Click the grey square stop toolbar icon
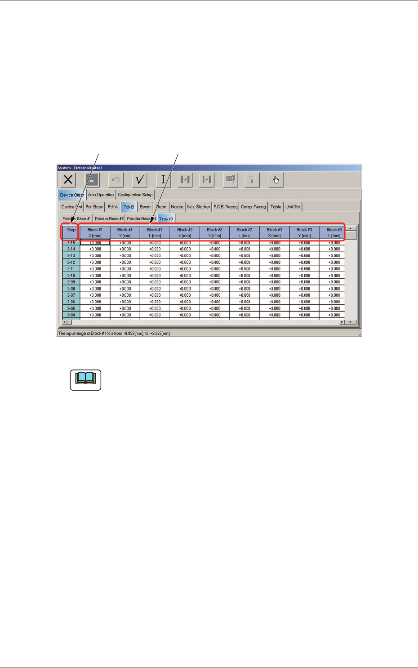The image size is (418, 668). tap(92, 180)
